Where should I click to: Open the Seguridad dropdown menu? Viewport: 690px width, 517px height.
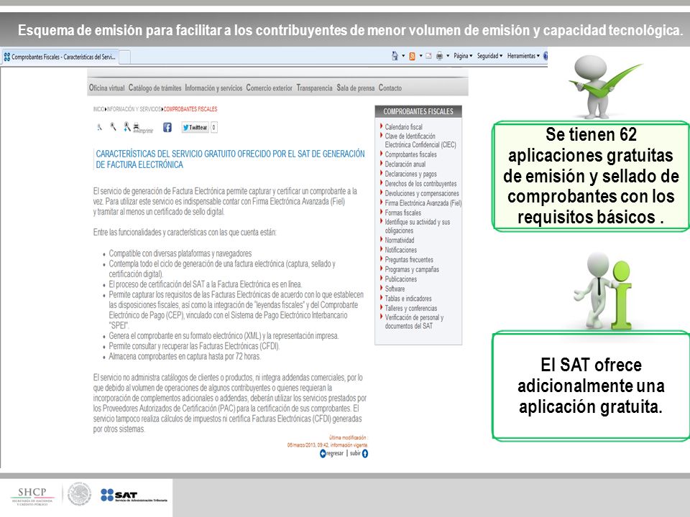[489, 56]
